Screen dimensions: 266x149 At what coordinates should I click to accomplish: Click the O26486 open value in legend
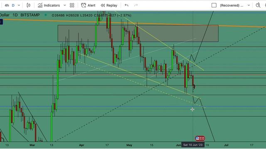tap(58, 15)
